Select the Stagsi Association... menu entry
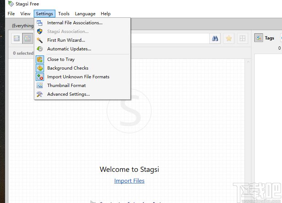Screen dimensions: 282x203 point(82,32)
